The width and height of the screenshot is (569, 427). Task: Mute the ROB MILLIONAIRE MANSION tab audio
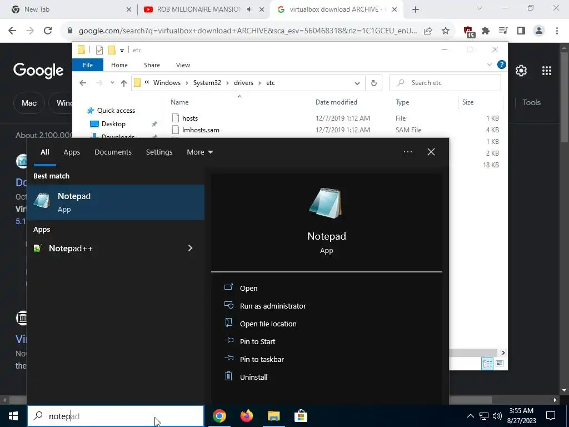coord(249,9)
